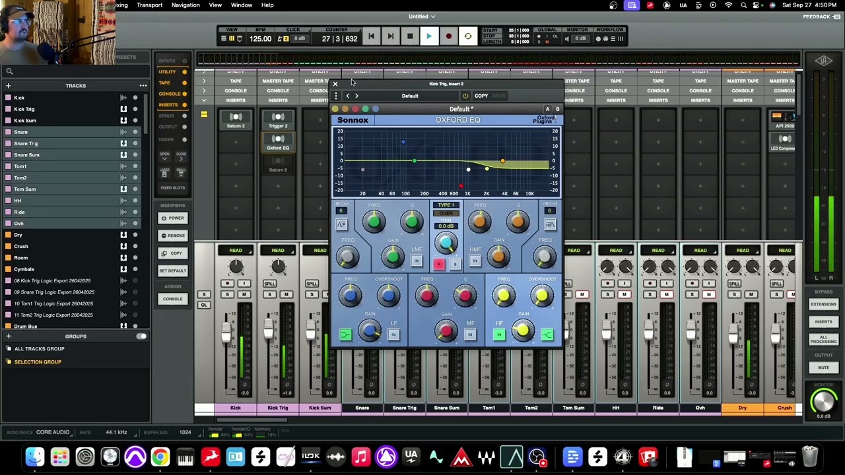This screenshot has height=475, width=845.
Task: Click the POWER modifier button
Action: click(x=173, y=218)
